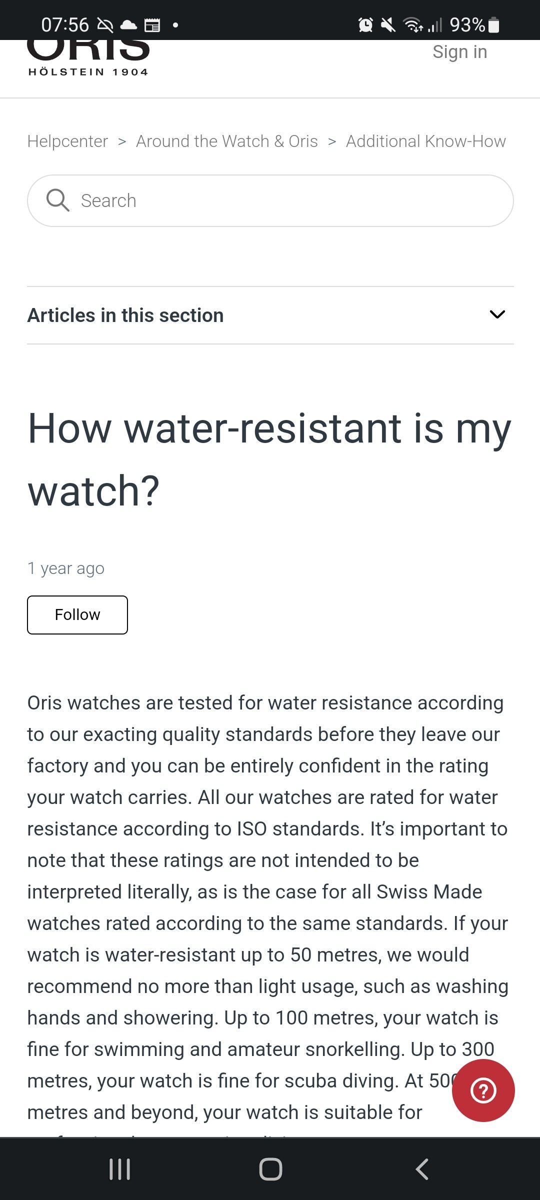The width and height of the screenshot is (540, 1200).
Task: Open Articles in this section list
Action: coord(125,315)
